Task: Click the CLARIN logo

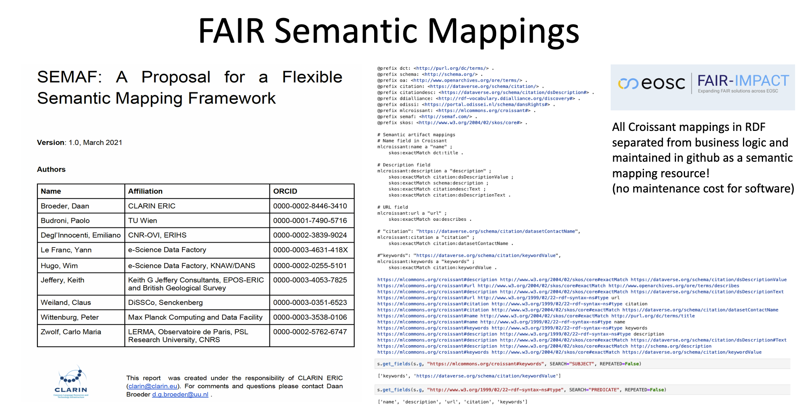Action: tap(71, 382)
